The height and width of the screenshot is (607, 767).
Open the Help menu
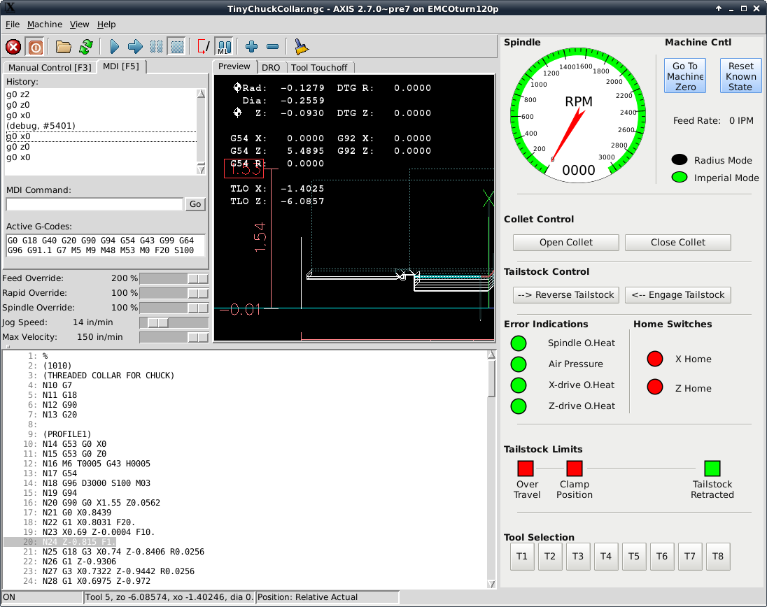coord(106,24)
